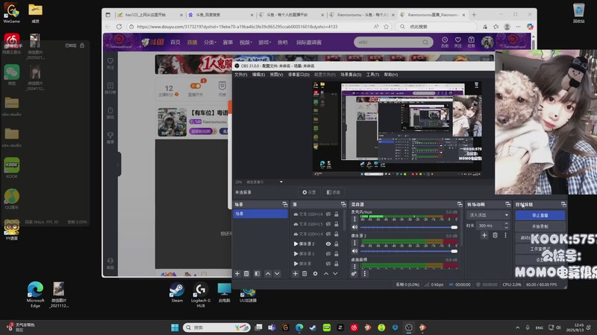Move the selected source down
Screen dimensions: 597x335
[x=335, y=273]
